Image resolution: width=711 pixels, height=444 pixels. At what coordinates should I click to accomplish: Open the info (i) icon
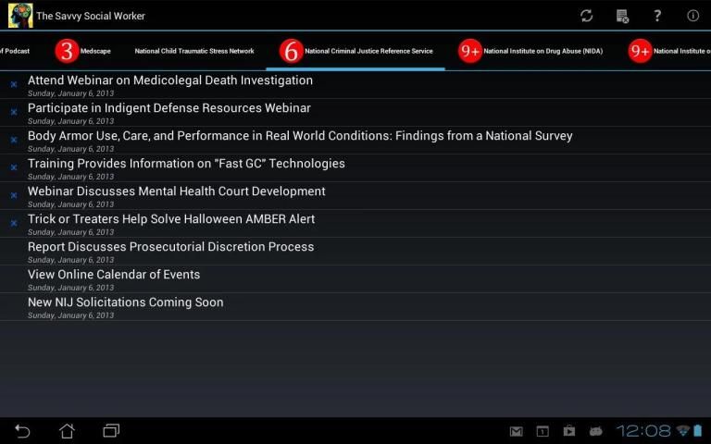[x=692, y=16]
